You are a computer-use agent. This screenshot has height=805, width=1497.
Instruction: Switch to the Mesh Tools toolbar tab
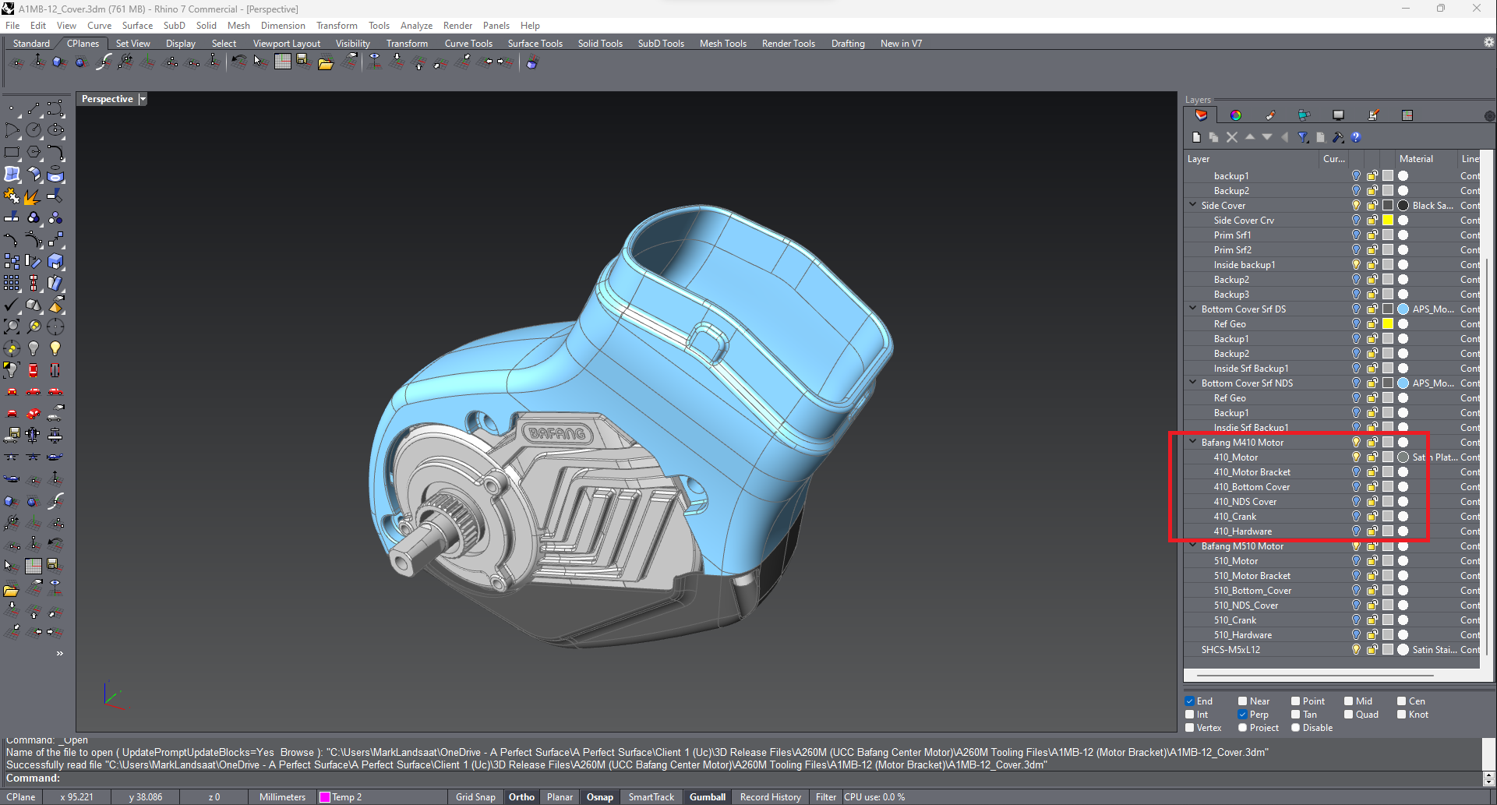point(722,44)
